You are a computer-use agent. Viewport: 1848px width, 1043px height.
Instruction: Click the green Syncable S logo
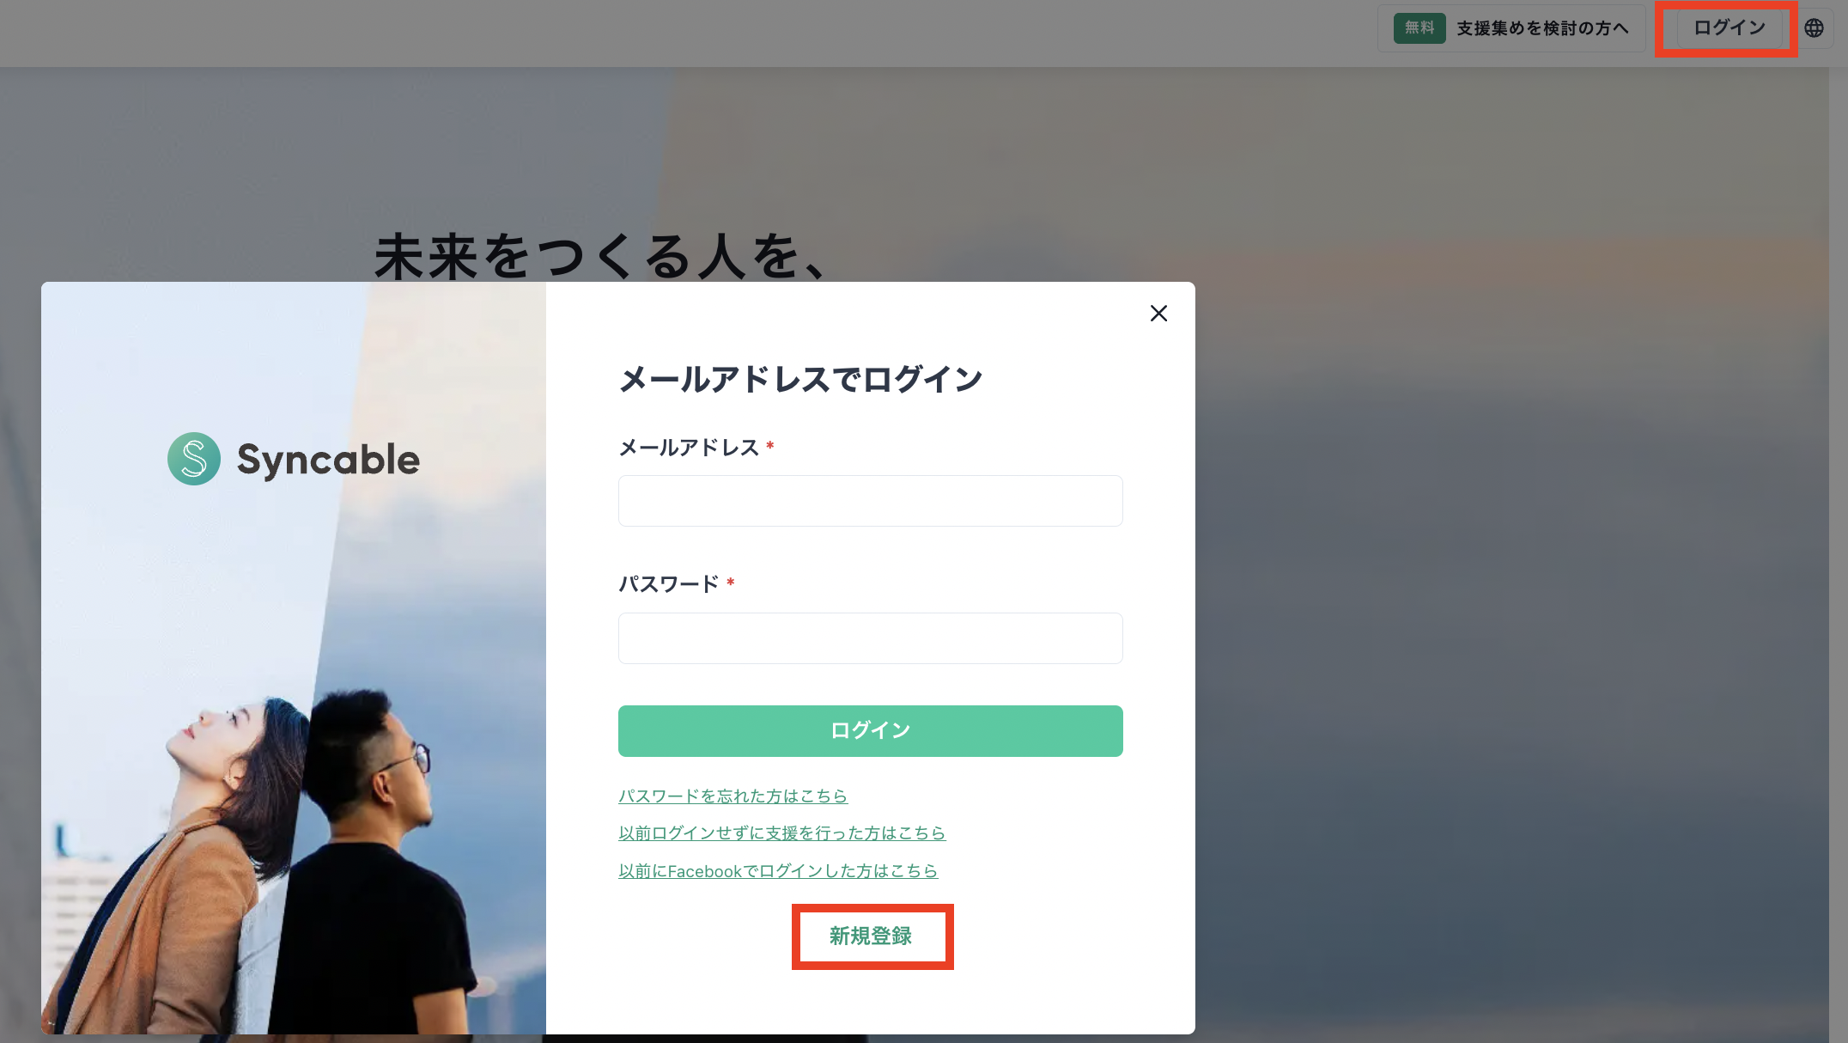194,459
